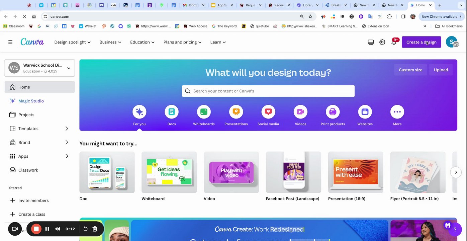The image size is (467, 241).
Task: Open Magic Studio in the sidebar
Action: click(40, 101)
